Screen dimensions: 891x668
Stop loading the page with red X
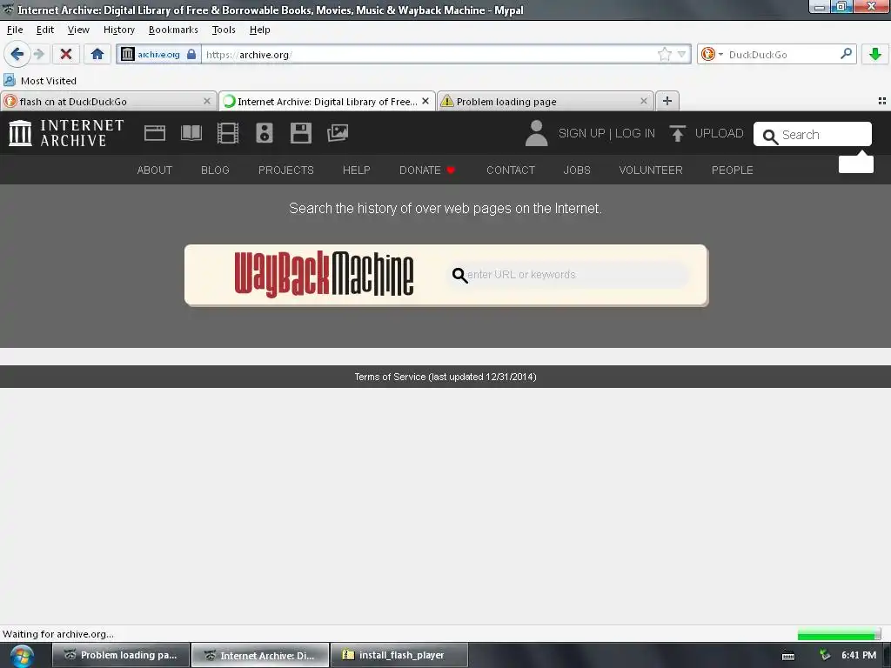pyautogui.click(x=66, y=55)
